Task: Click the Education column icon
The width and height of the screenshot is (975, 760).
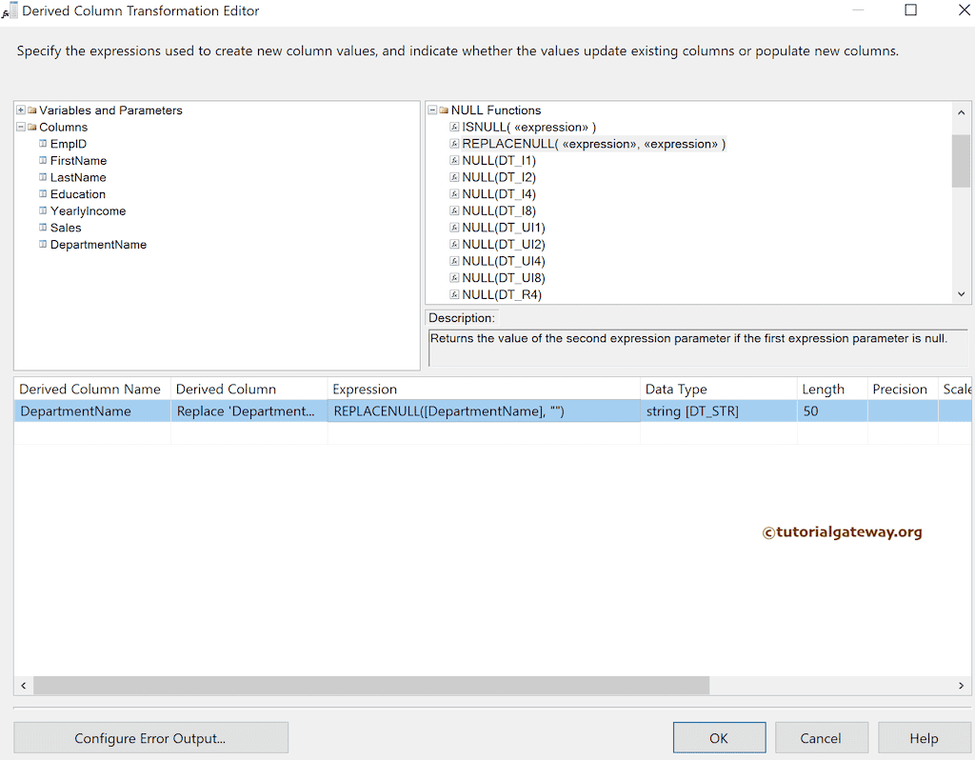Action: [x=41, y=194]
